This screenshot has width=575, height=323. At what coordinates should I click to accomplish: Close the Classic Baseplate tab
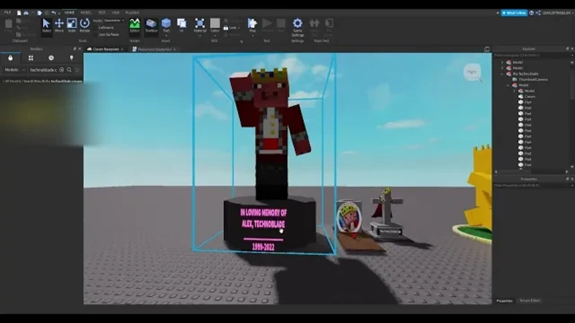coord(122,49)
